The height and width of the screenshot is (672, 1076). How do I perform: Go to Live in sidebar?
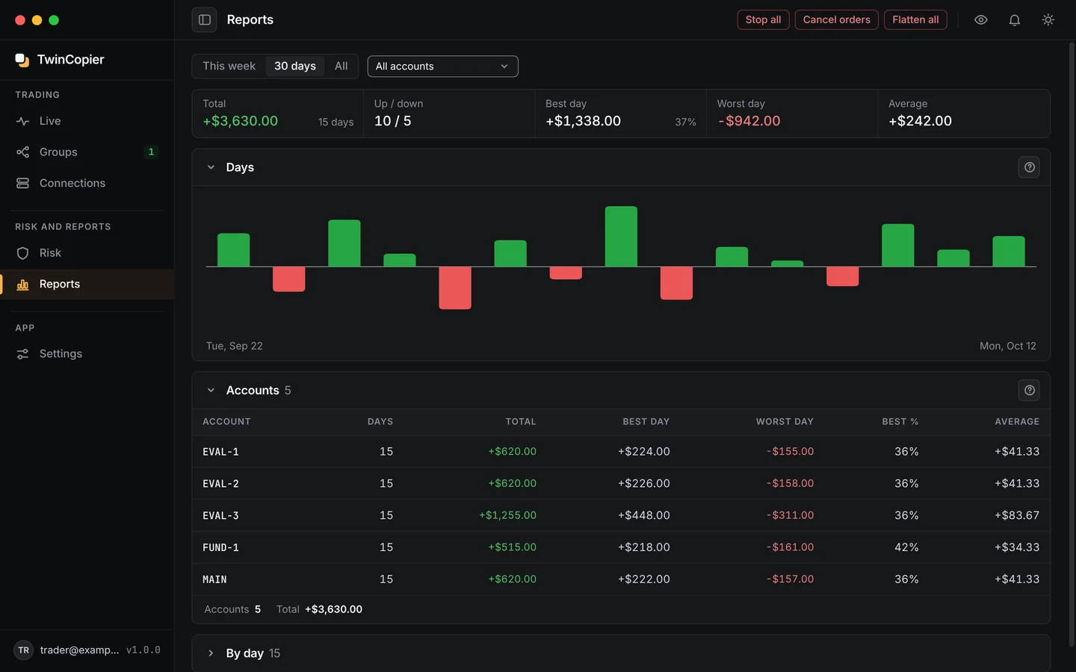[x=87, y=121]
